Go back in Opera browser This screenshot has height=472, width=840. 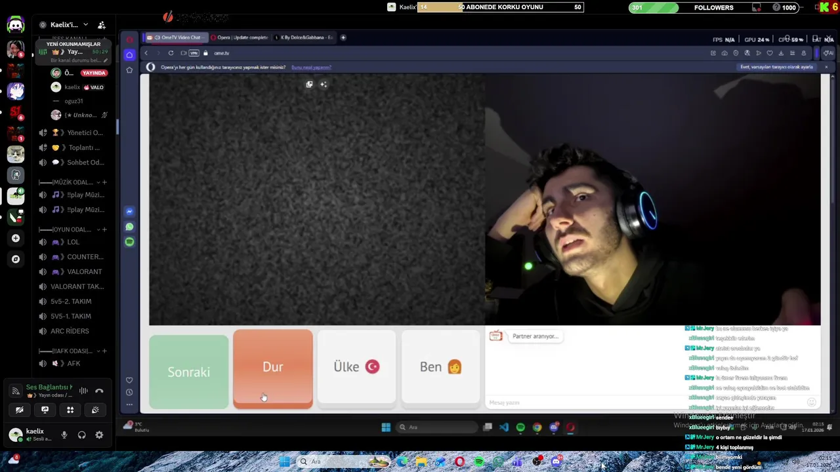point(146,53)
